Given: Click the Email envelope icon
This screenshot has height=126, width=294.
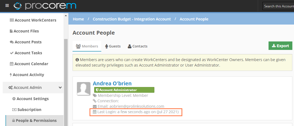Looking at the screenshot, I should [95, 106].
